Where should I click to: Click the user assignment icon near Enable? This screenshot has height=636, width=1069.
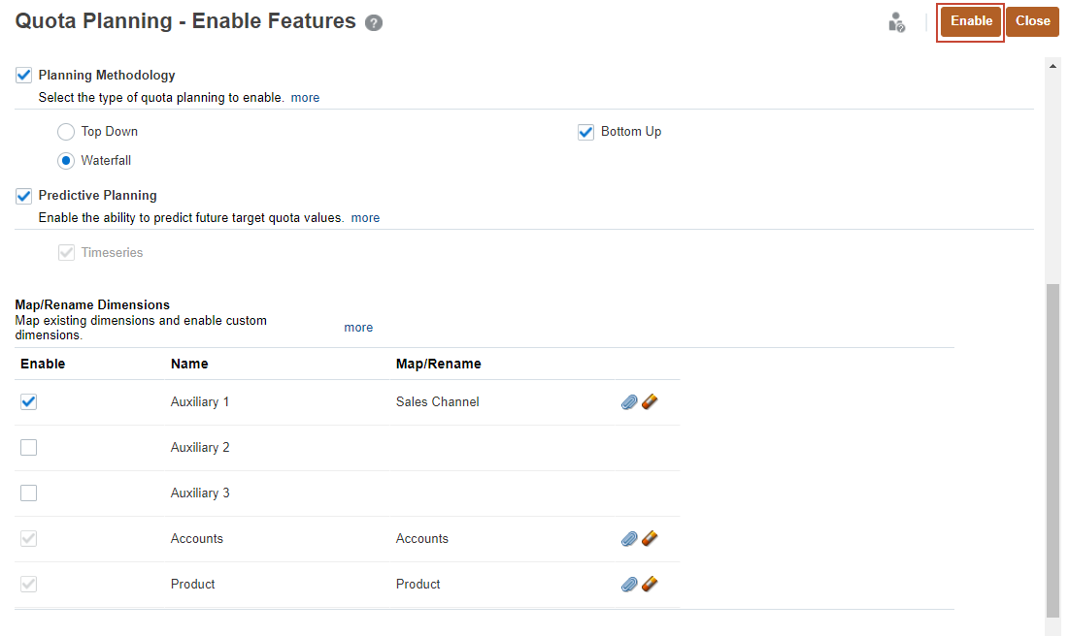coord(896,21)
